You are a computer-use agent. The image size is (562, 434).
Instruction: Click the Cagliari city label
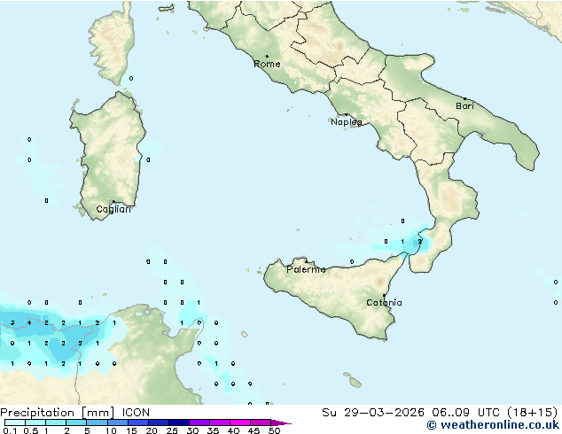point(113,209)
